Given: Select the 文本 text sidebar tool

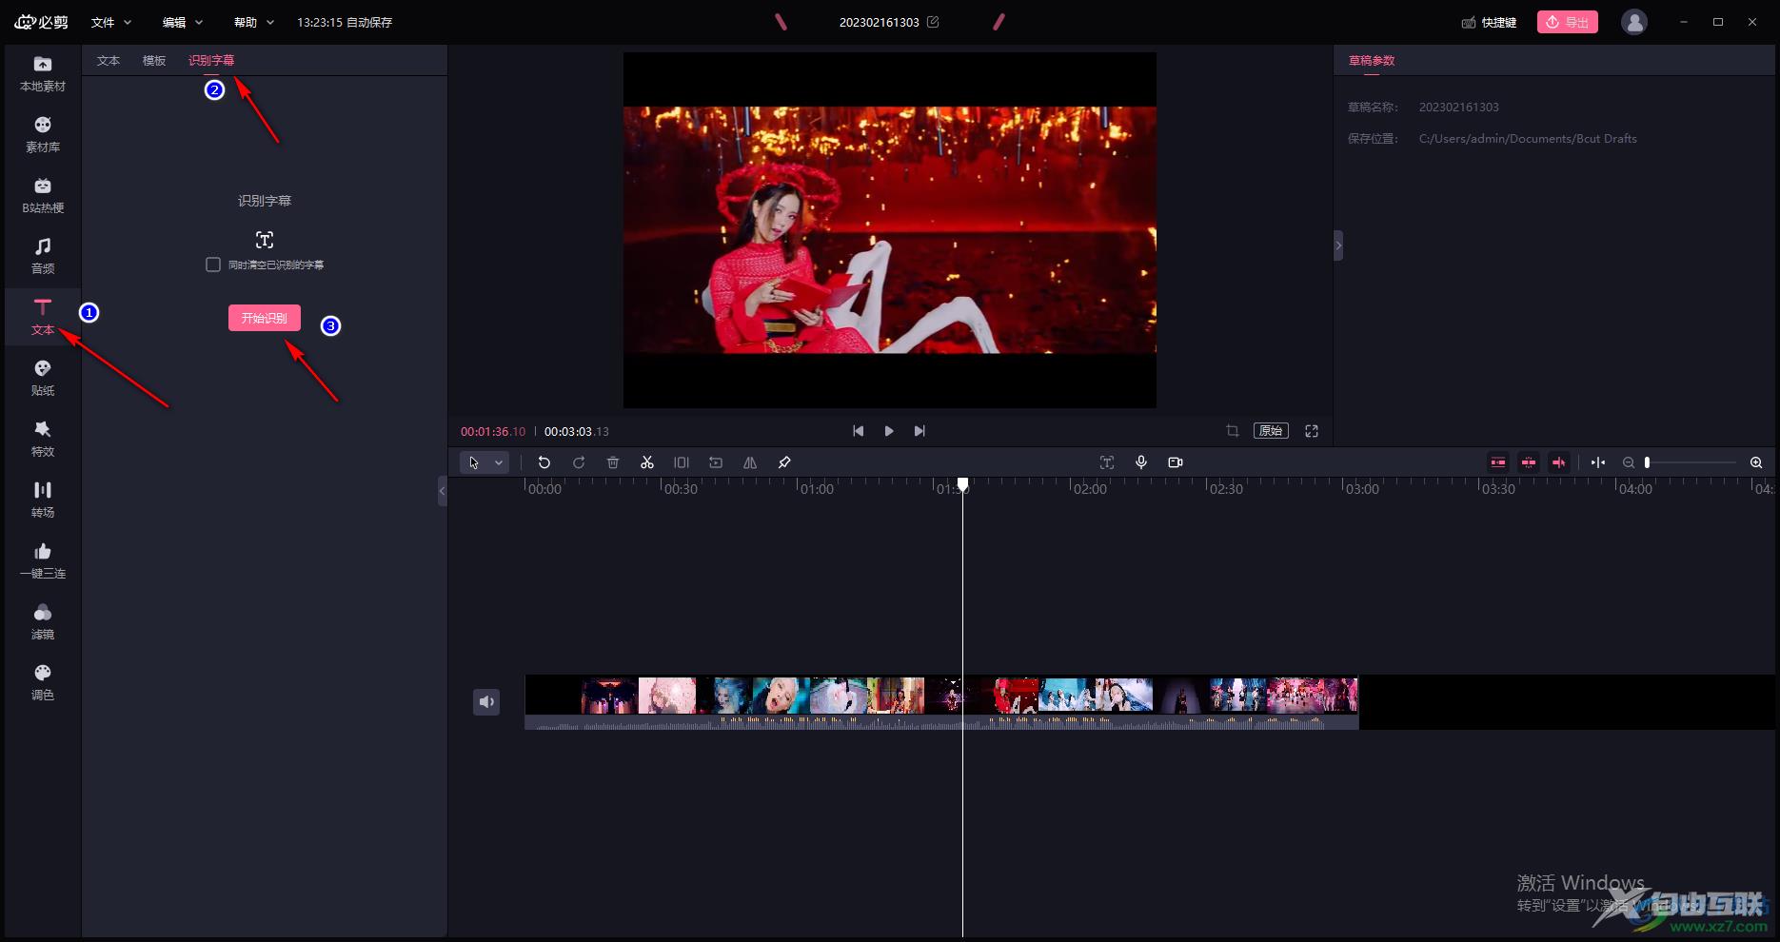Looking at the screenshot, I should click(43, 317).
